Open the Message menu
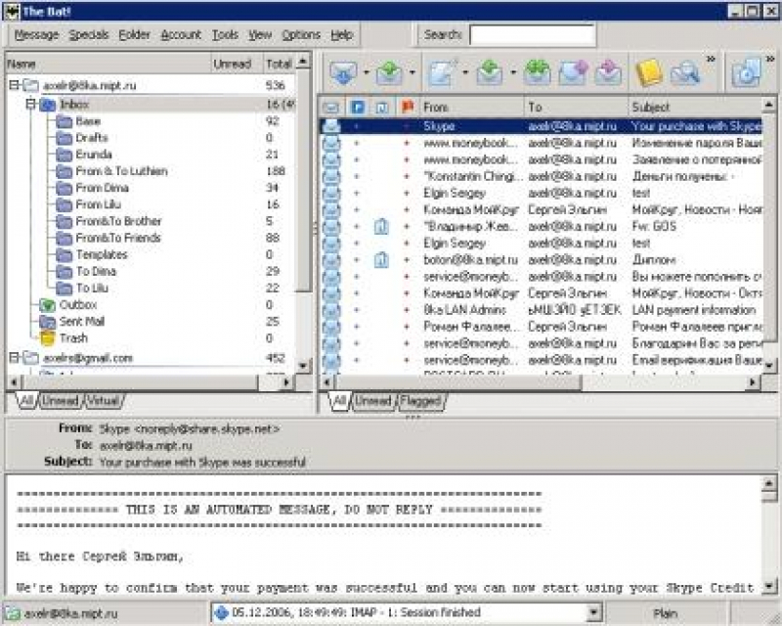Viewport: 782px width, 626px height. pos(36,34)
